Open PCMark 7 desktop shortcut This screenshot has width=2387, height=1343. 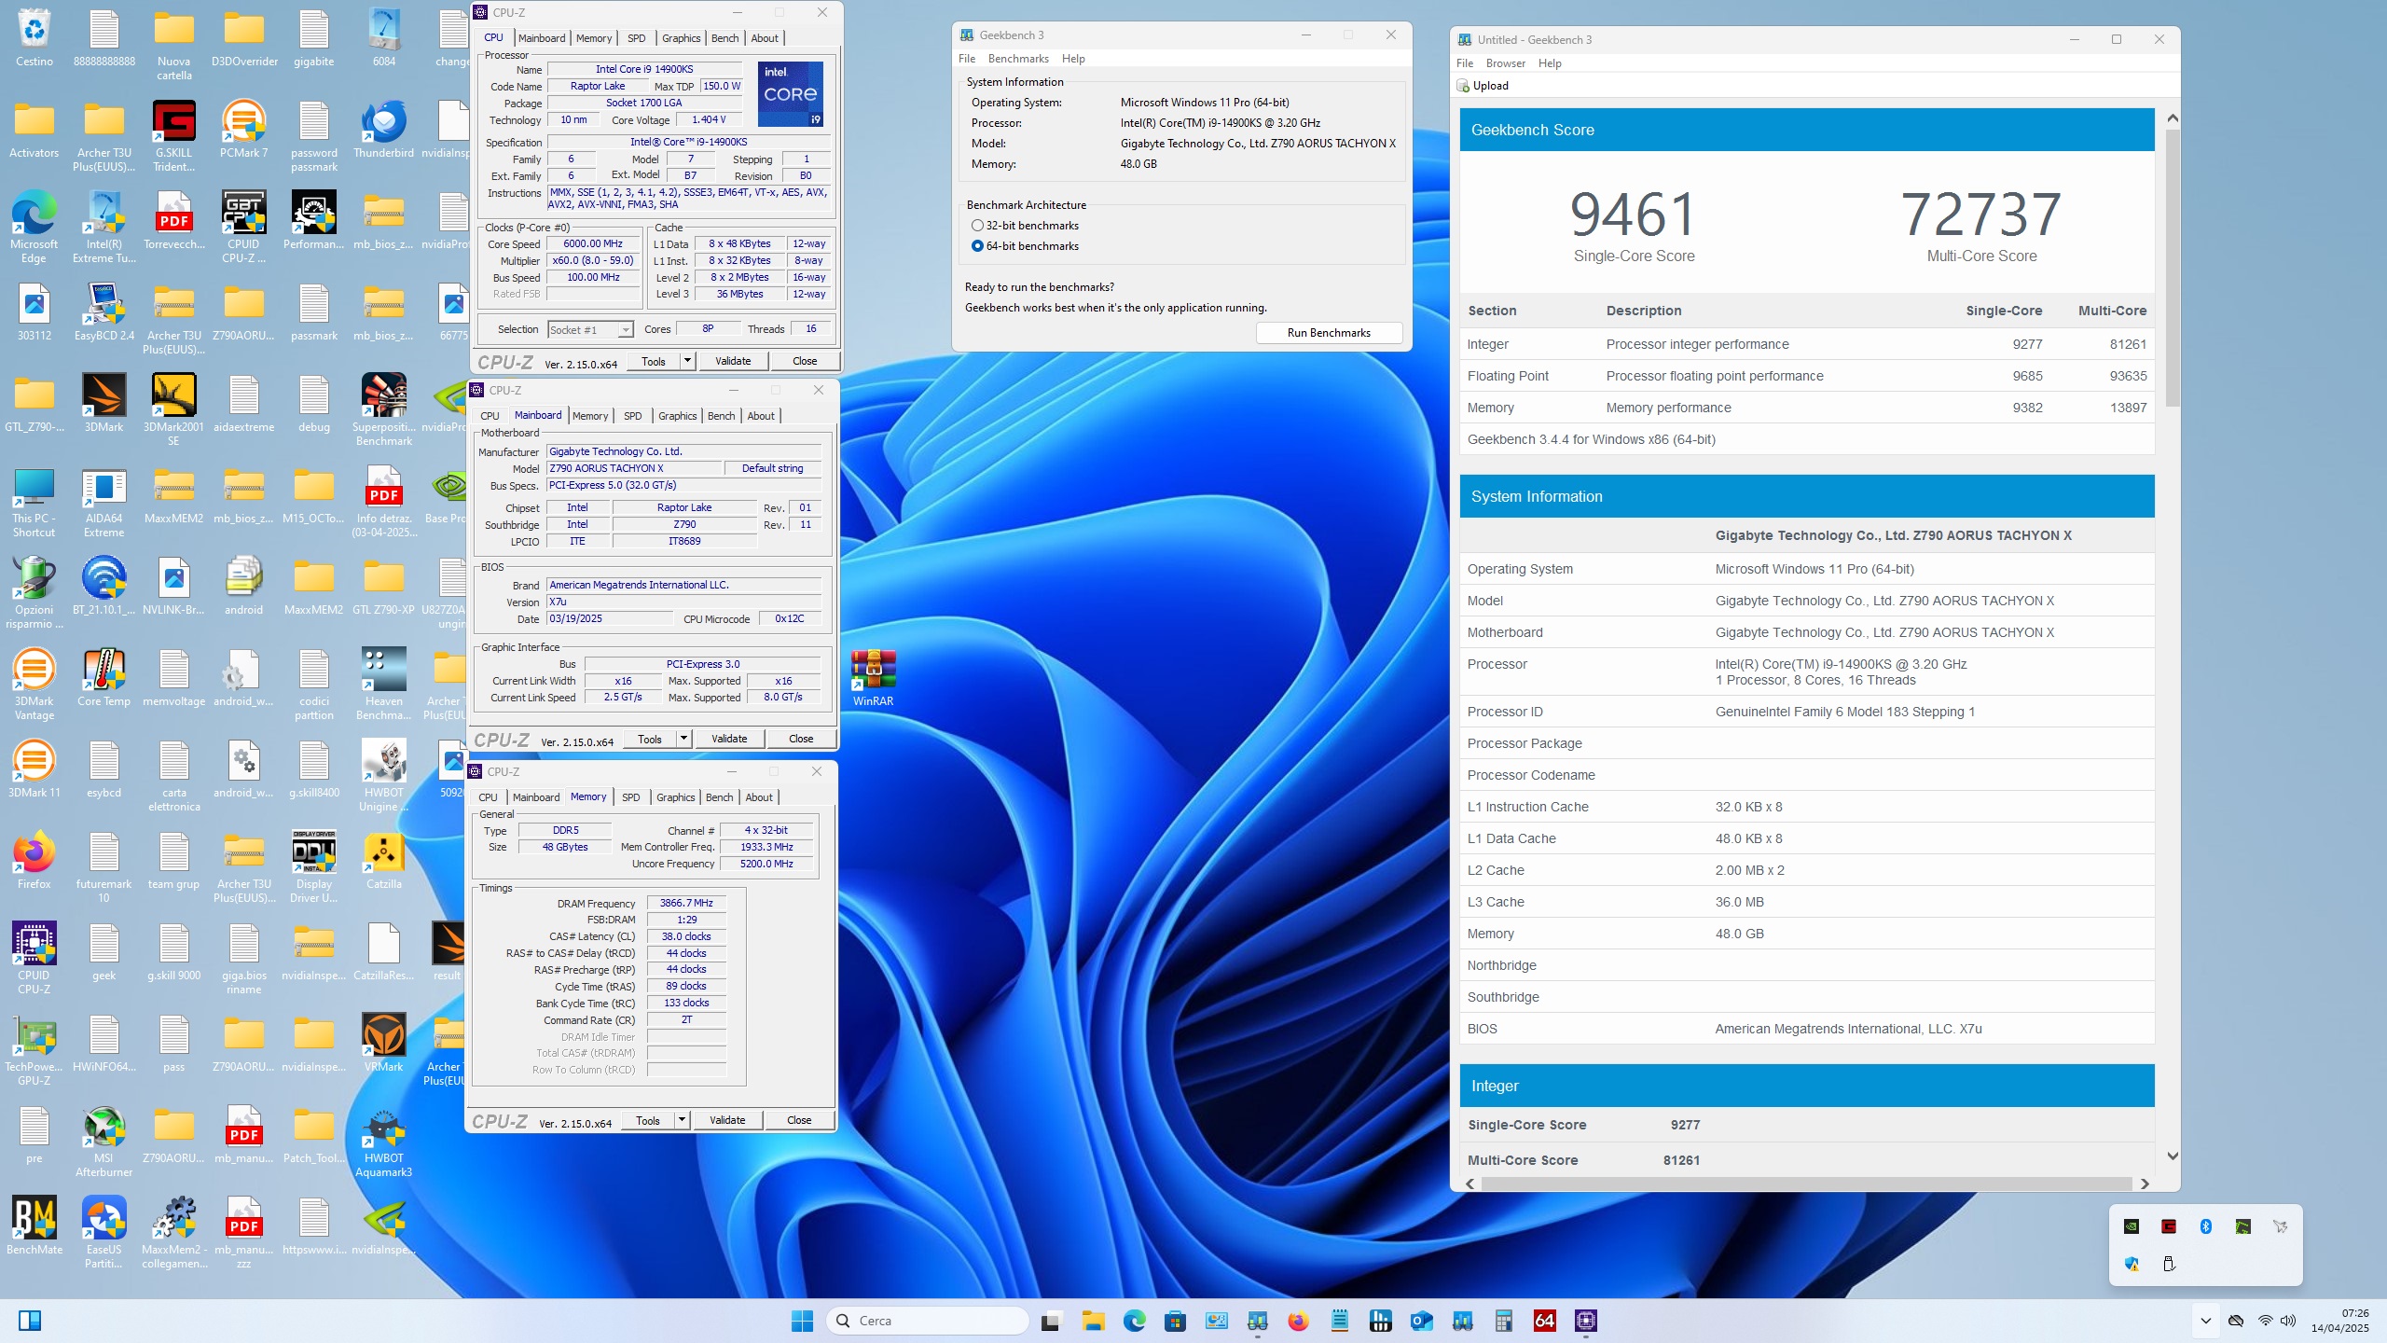coord(243,129)
